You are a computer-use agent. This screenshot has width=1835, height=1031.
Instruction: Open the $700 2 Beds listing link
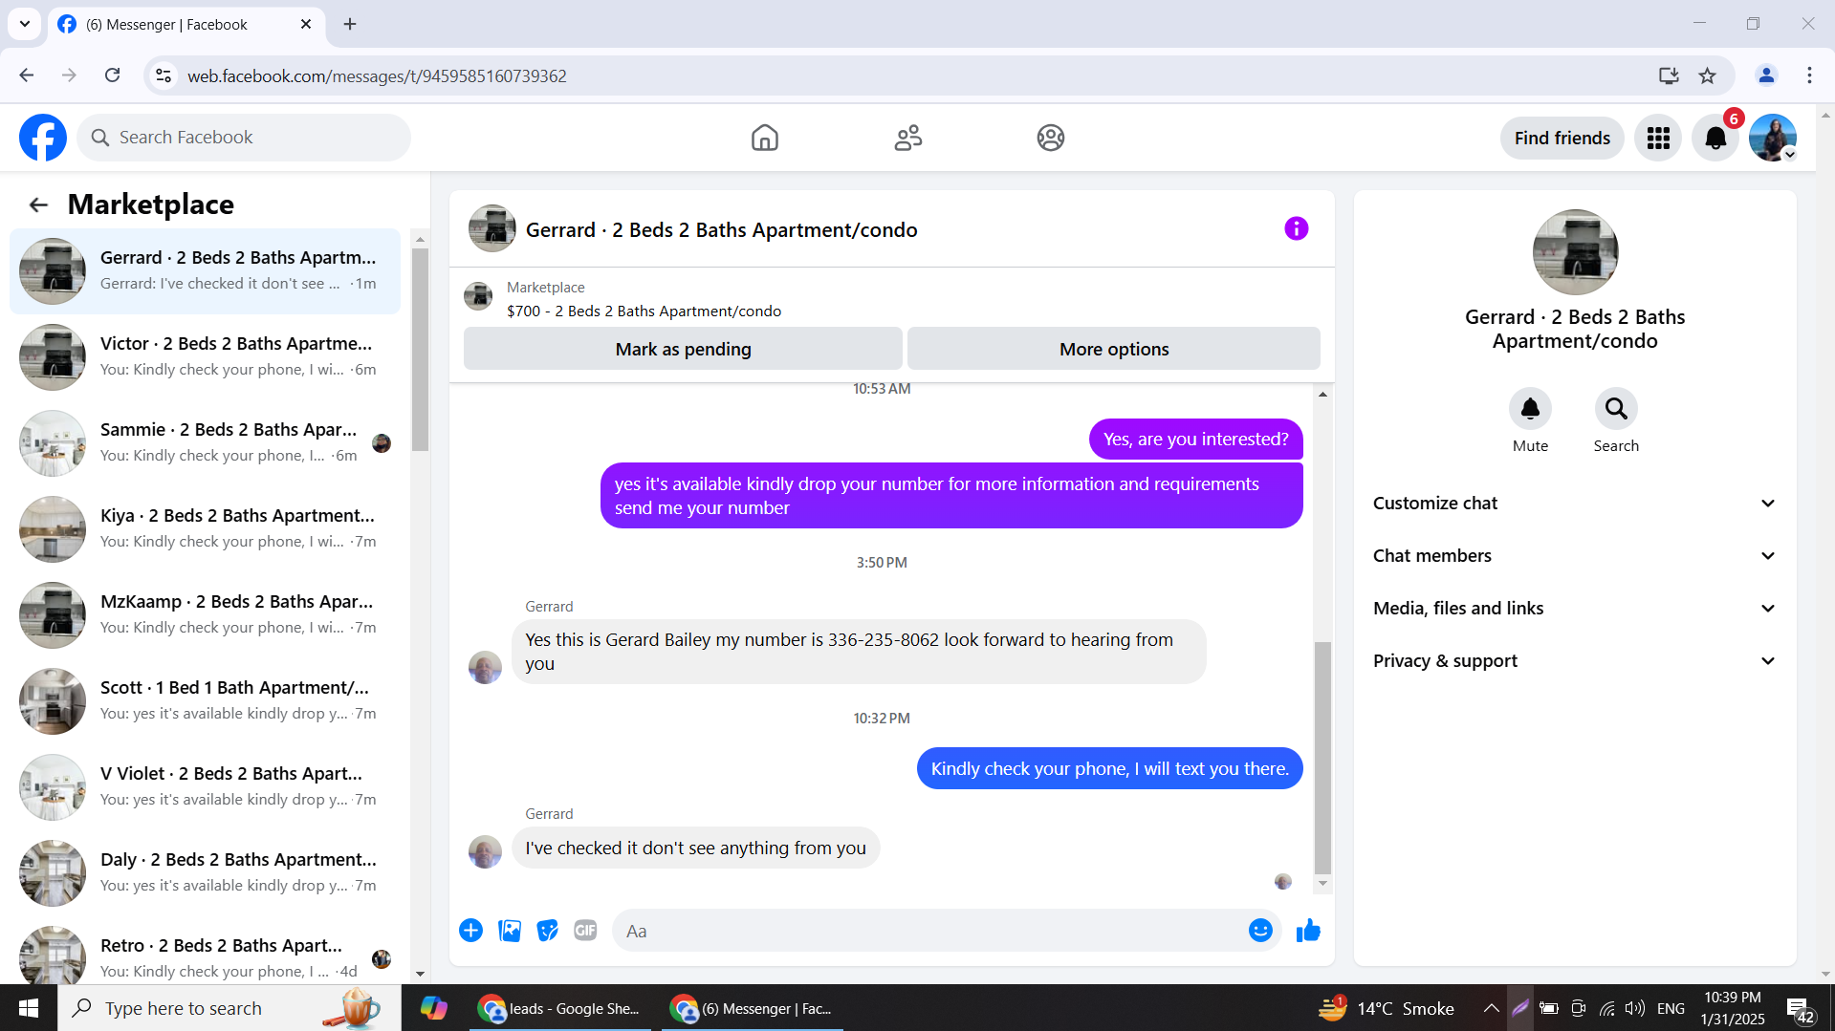644,311
